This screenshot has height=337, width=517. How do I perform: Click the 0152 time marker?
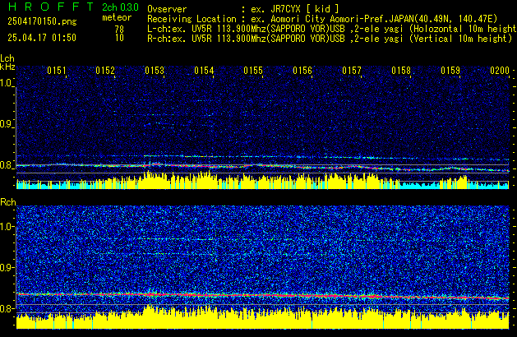click(105, 71)
